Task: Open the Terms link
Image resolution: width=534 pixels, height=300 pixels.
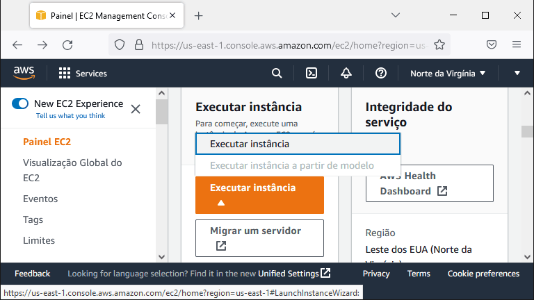Action: 419,274
